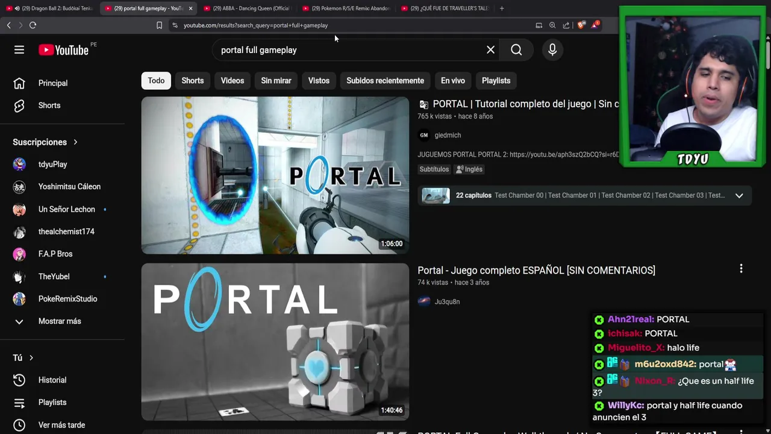Image resolution: width=771 pixels, height=434 pixels.
Task: Switch to Dragon Ball Z Budokai tab
Action: pyautogui.click(x=51, y=8)
